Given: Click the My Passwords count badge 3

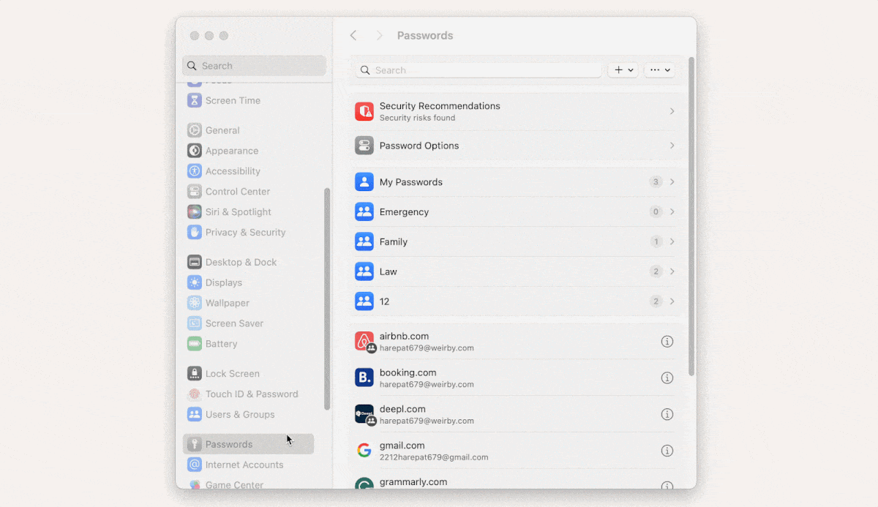Looking at the screenshot, I should click(x=656, y=182).
